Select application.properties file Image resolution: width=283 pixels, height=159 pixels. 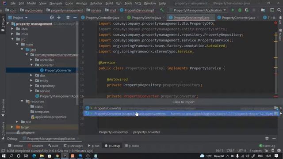[50, 117]
